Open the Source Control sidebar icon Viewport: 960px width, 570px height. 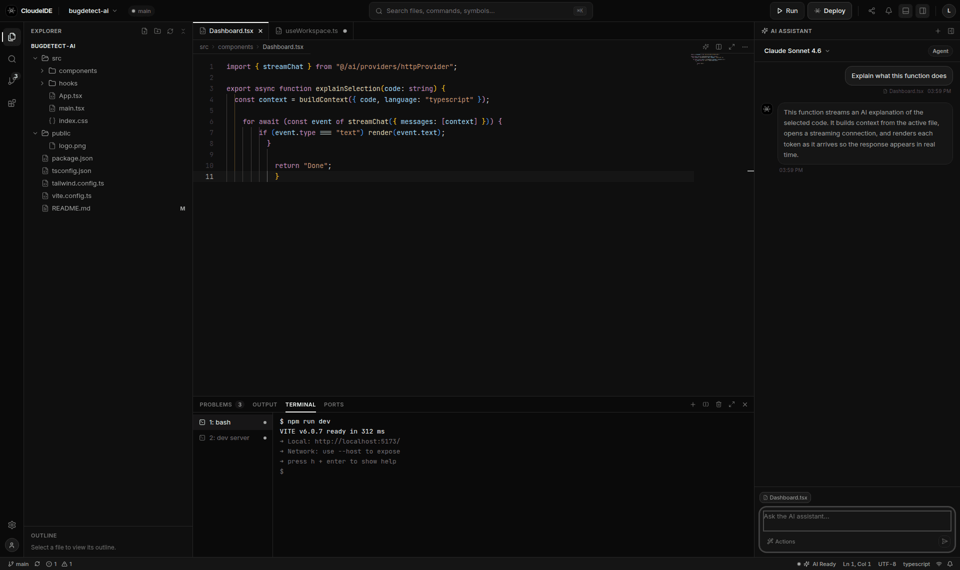click(x=12, y=80)
